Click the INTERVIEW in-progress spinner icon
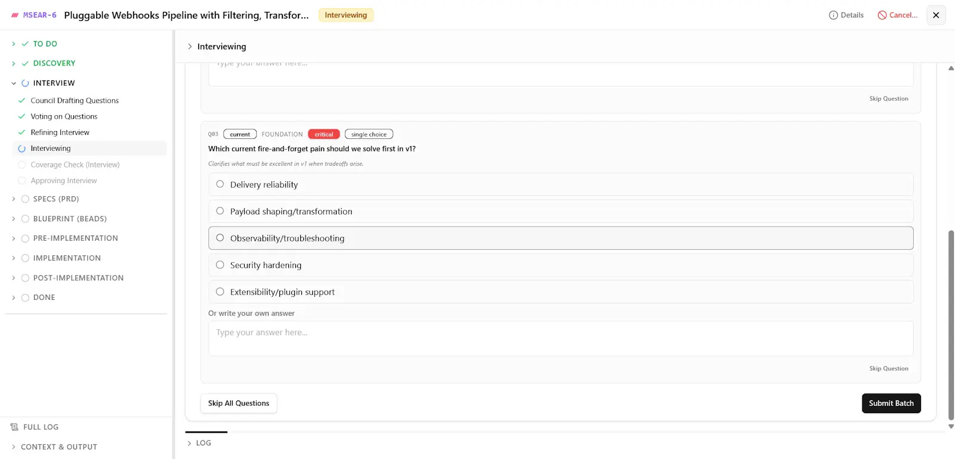The width and height of the screenshot is (955, 459). tap(25, 83)
